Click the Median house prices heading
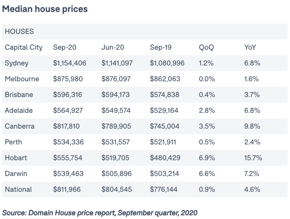The height and width of the screenshot is (219, 290). tap(45, 9)
